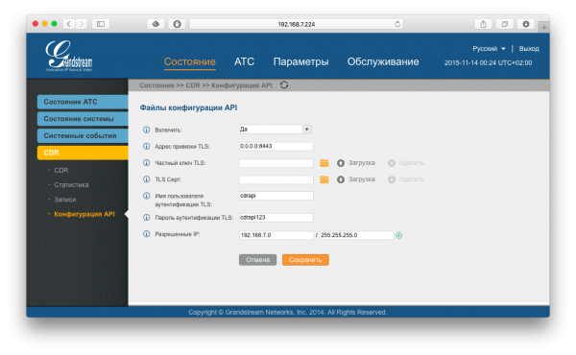Click Удалить for Частный ключ TLS
This screenshot has width=576, height=355.
tap(412, 163)
